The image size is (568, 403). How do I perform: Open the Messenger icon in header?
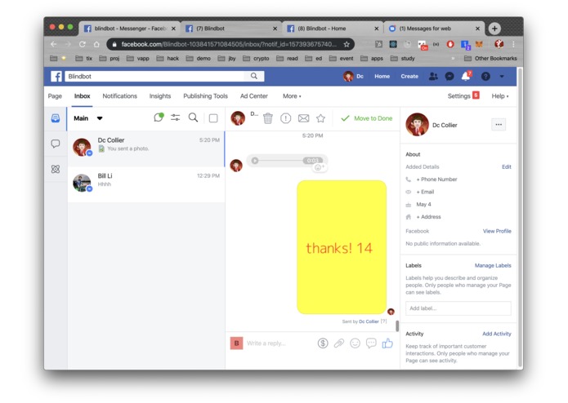449,76
